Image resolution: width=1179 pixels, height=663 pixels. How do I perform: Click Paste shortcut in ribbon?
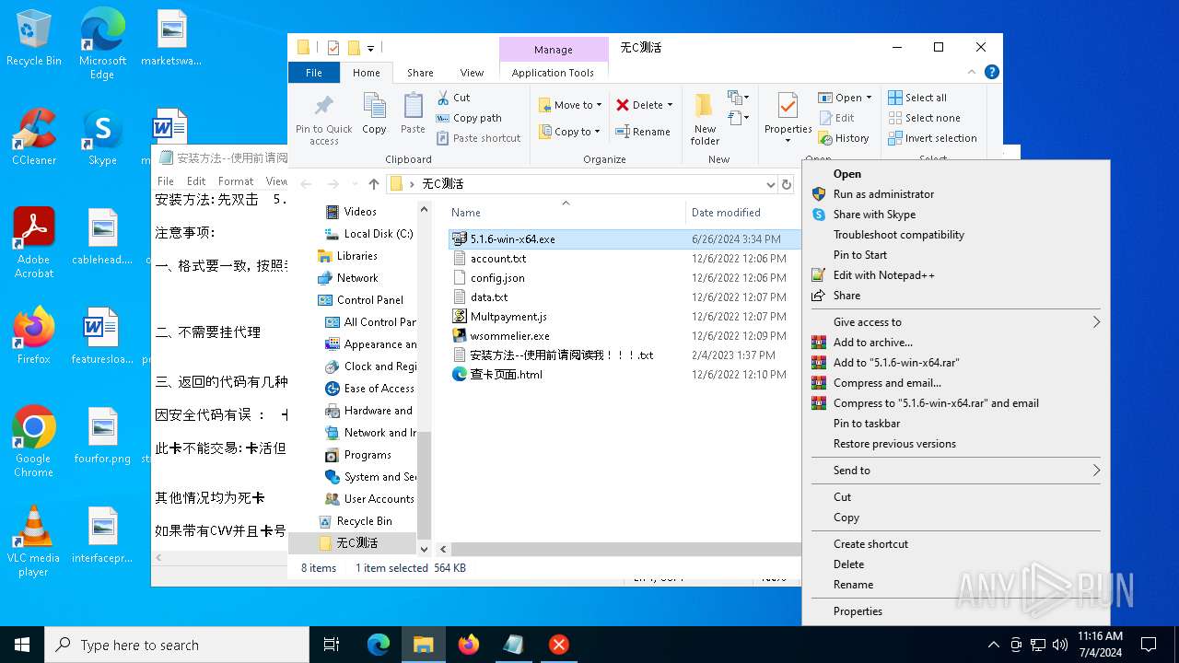pyautogui.click(x=479, y=138)
